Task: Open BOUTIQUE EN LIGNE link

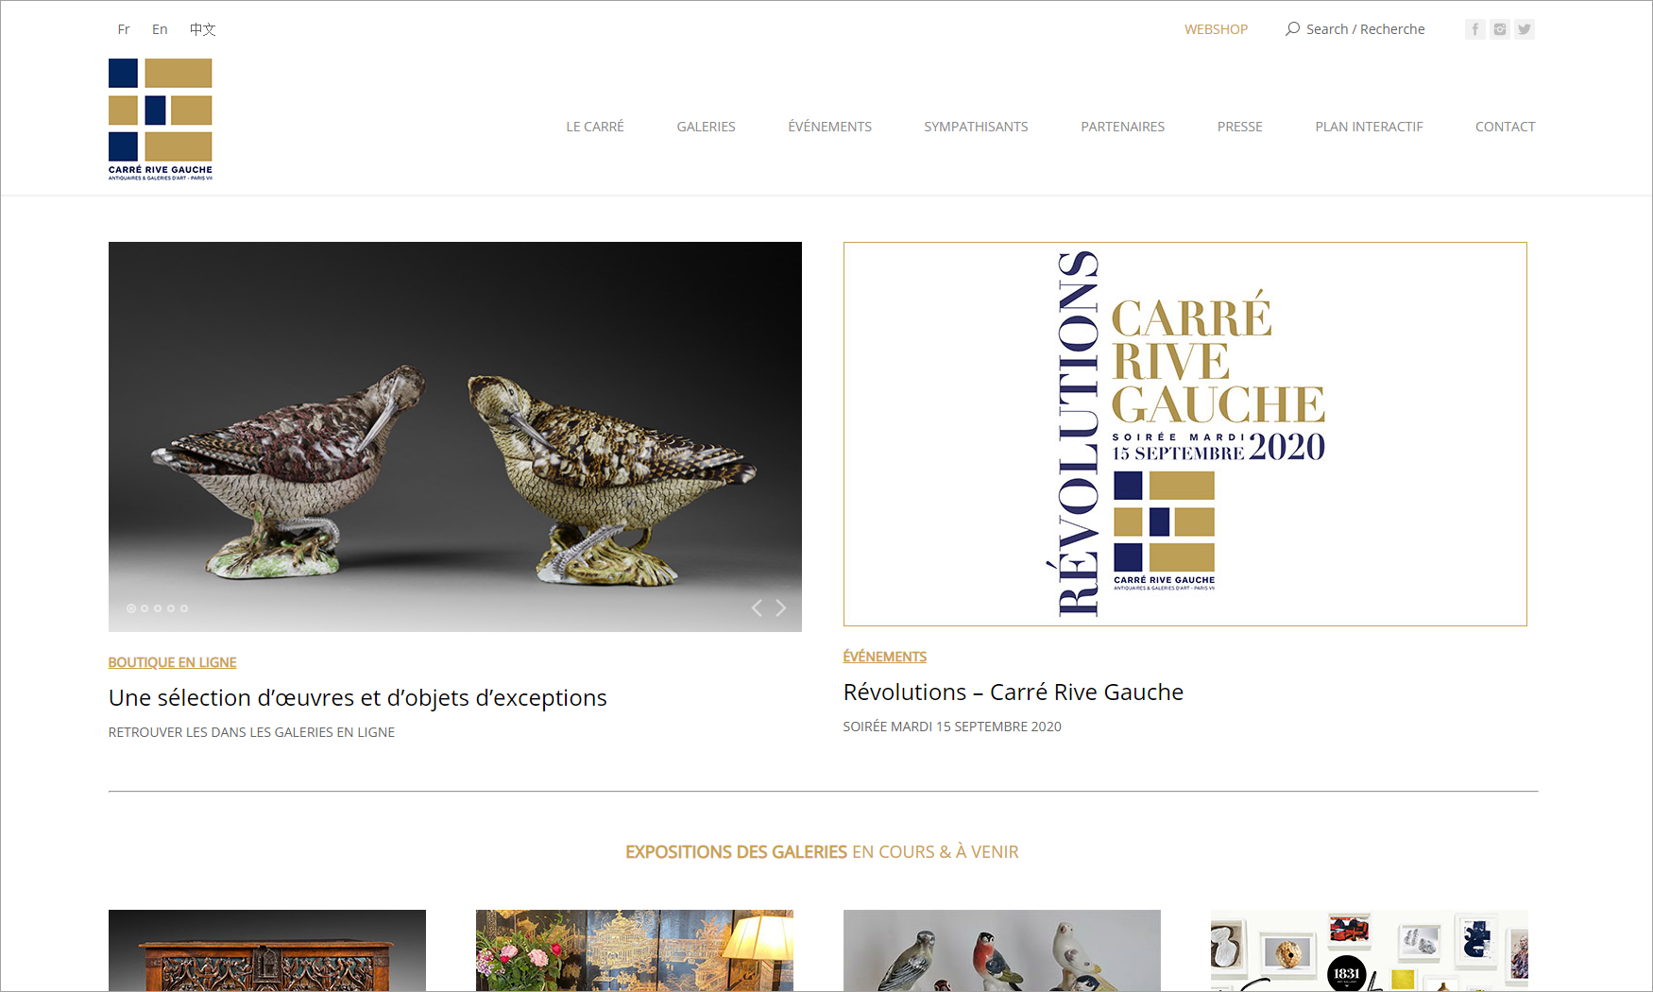Action: (x=172, y=662)
